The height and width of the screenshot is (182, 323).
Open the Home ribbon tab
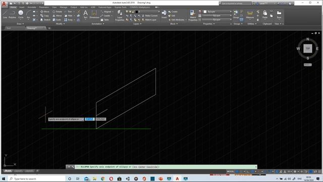point(13,7)
